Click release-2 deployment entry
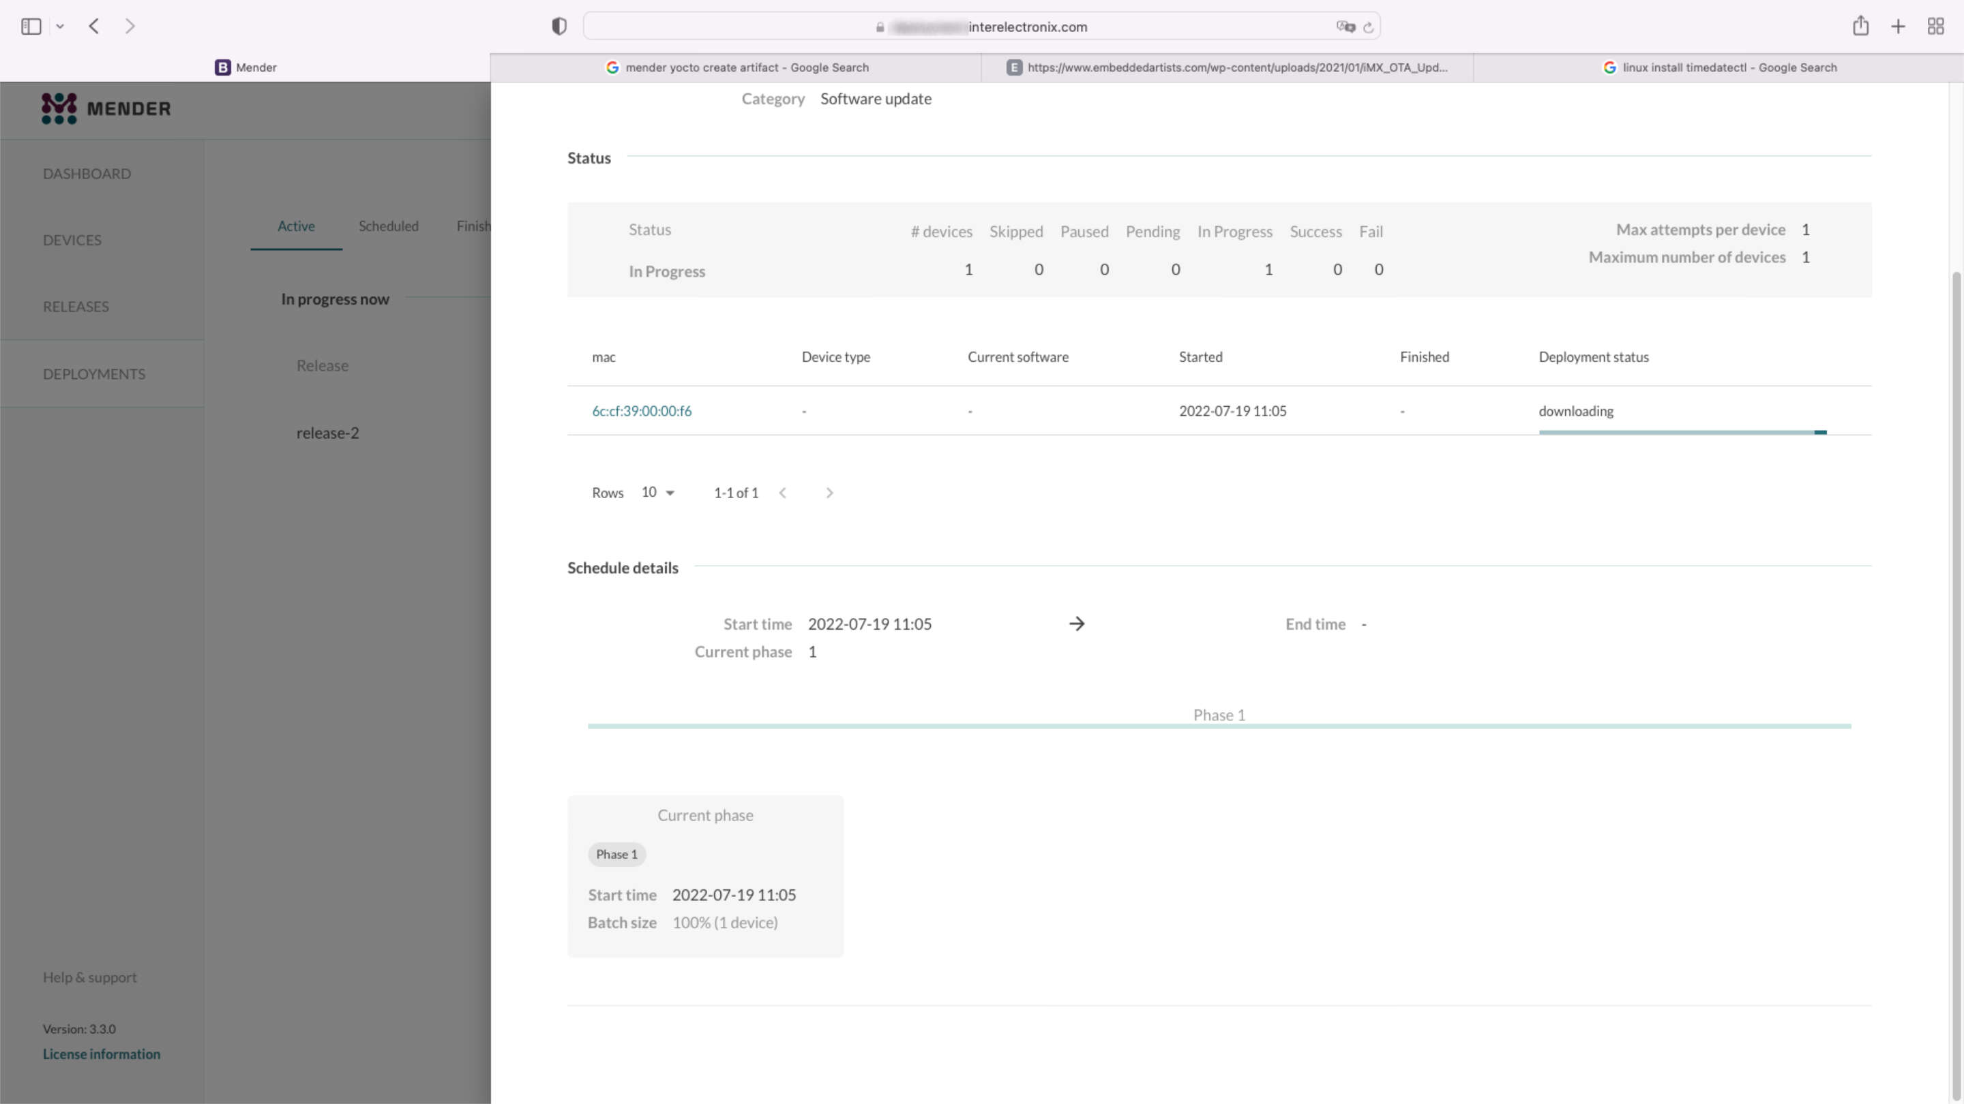The width and height of the screenshot is (1964, 1104). (327, 431)
